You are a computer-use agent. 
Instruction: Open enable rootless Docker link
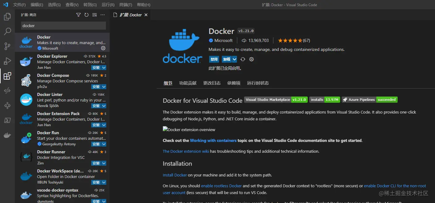click(222, 186)
